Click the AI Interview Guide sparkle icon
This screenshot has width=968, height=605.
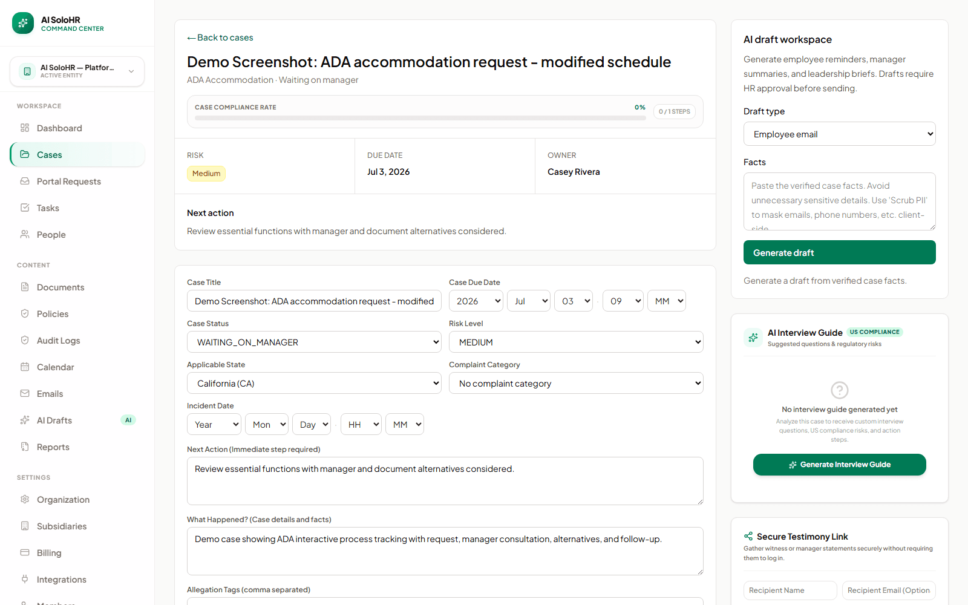(x=753, y=338)
